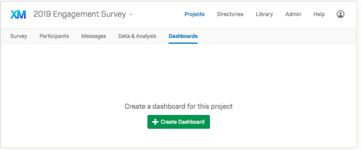The image size is (362, 150).
Task: Select the 2019 Engagement Survey project title
Action: (x=79, y=15)
